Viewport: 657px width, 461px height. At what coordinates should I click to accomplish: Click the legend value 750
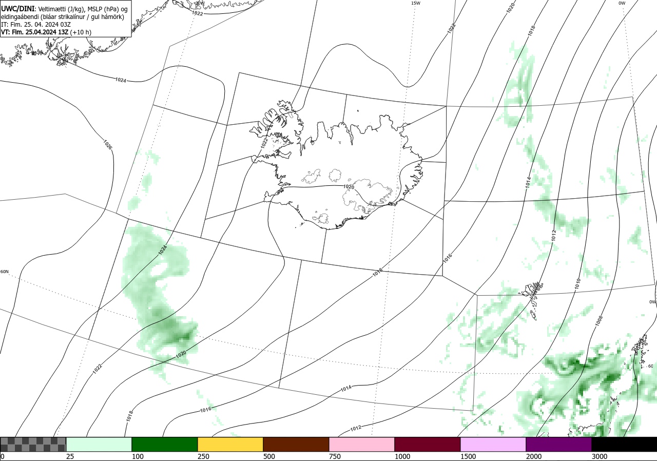[x=335, y=456]
